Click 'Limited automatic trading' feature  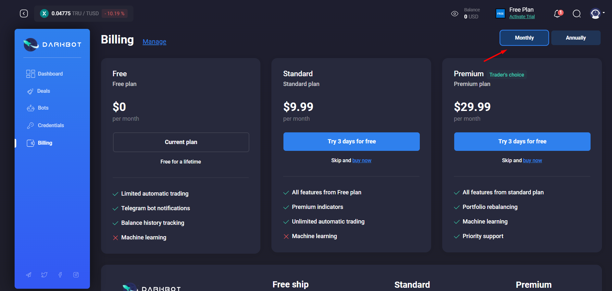point(155,194)
